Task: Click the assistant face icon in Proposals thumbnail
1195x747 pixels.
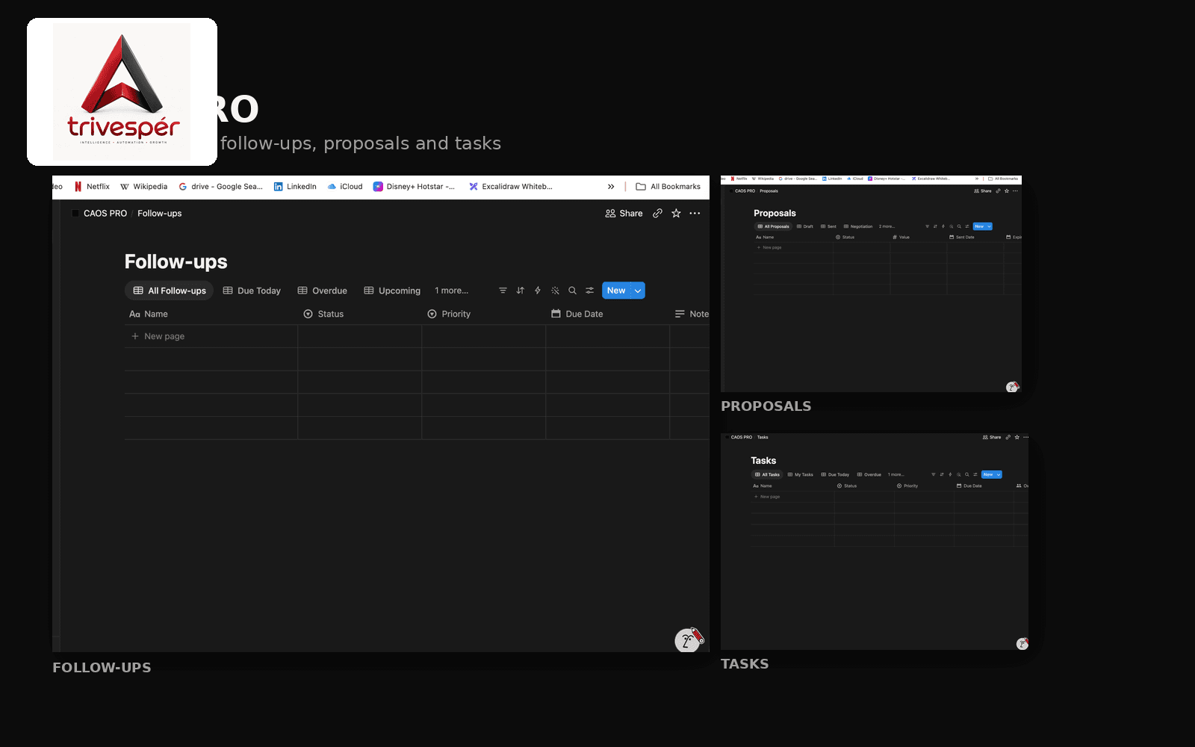Action: click(1012, 387)
